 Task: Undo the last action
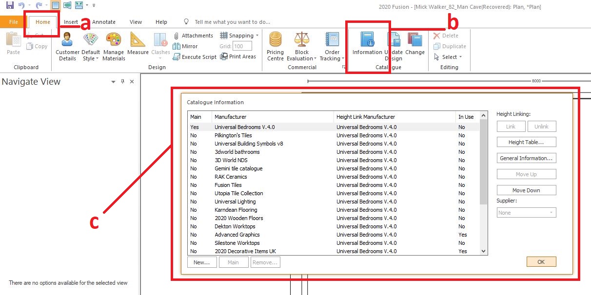coord(21,5)
